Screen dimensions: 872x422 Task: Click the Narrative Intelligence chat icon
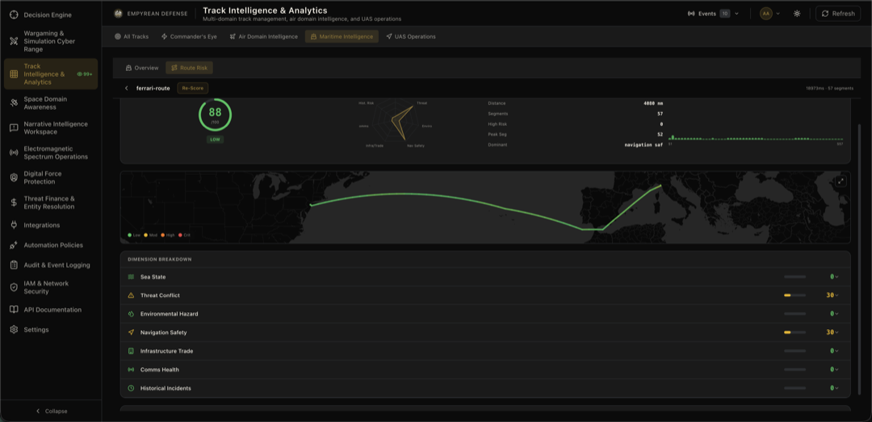(x=14, y=127)
